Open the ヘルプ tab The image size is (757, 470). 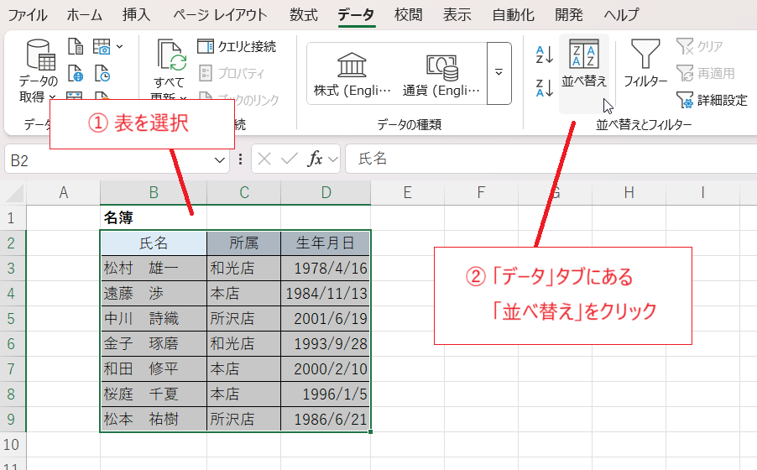(621, 15)
